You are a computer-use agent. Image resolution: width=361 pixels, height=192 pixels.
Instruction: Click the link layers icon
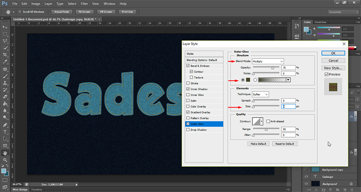pyautogui.click(x=309, y=190)
